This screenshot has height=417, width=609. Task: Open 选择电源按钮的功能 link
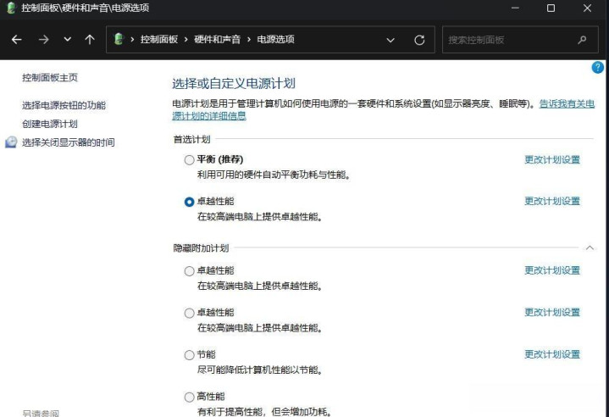[64, 105]
